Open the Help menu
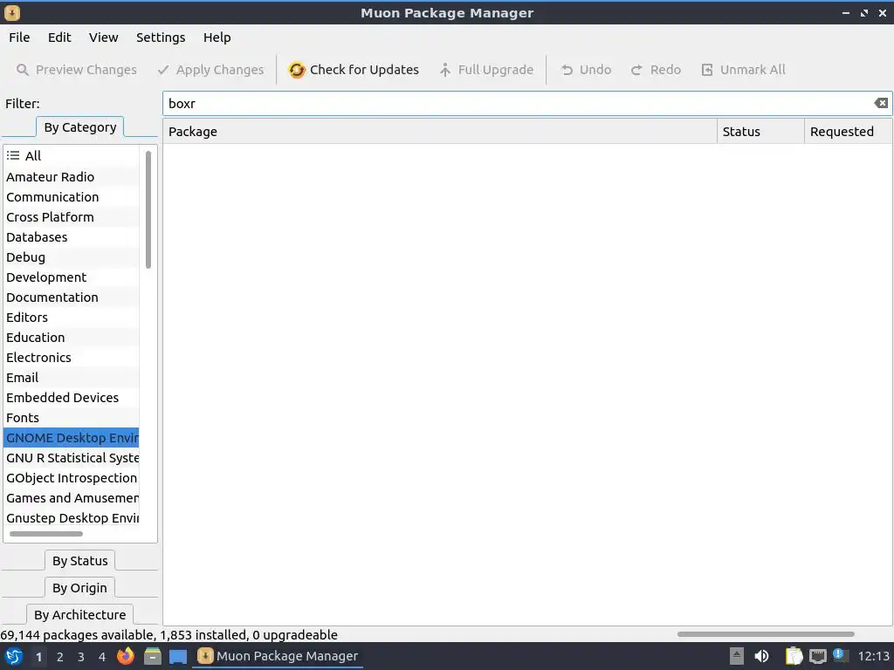The image size is (894, 670). click(x=217, y=38)
